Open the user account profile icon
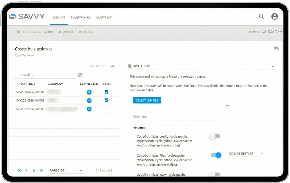The height and width of the screenshot is (183, 290). pyautogui.click(x=274, y=17)
